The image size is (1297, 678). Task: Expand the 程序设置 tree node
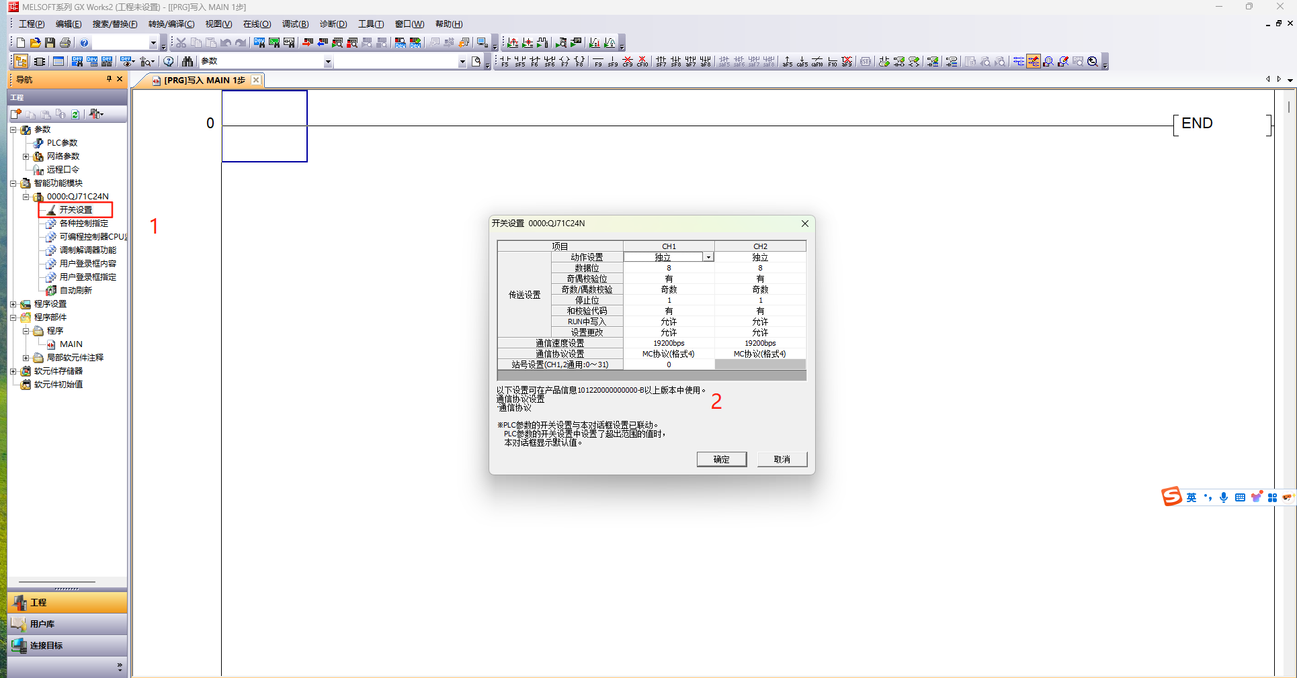pos(13,304)
